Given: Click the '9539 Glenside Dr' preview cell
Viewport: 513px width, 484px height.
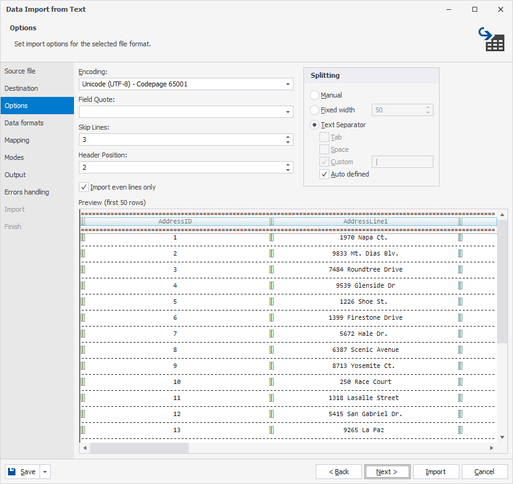Looking at the screenshot, I should [366, 286].
